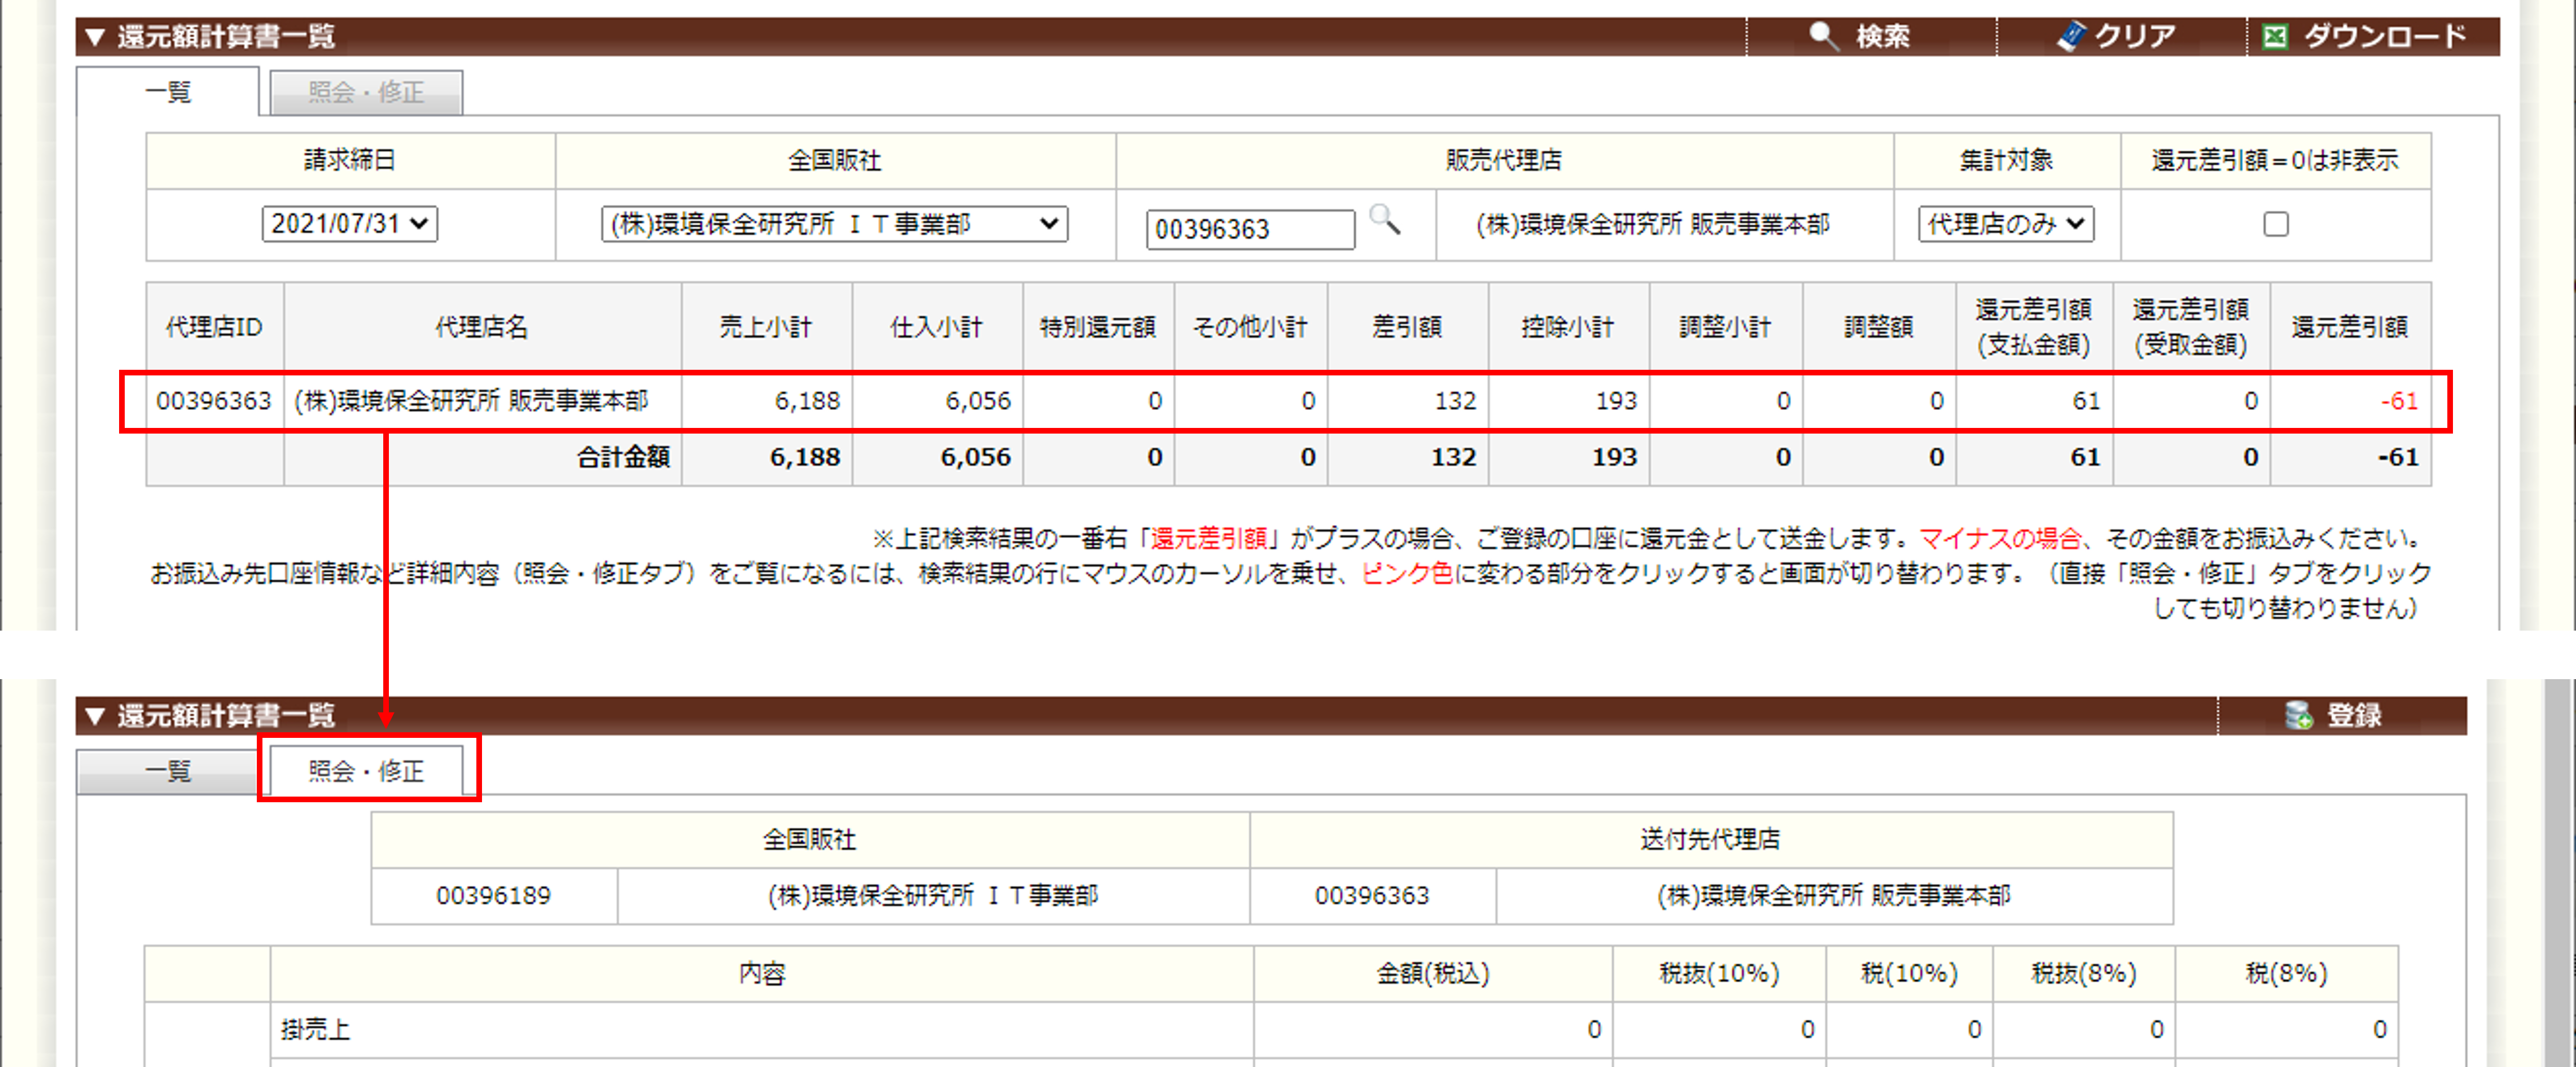Switch to the upper 一覧 tab

168,92
